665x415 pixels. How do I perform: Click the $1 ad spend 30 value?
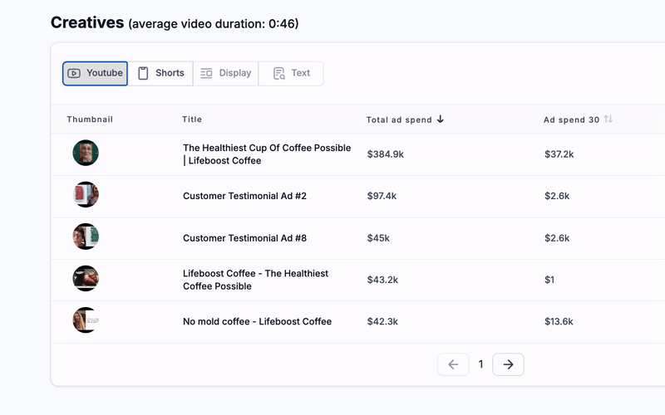[x=549, y=280]
